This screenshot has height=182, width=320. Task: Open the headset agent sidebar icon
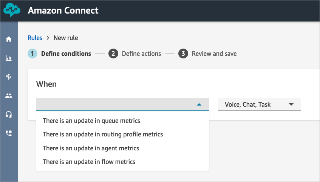coord(9,115)
